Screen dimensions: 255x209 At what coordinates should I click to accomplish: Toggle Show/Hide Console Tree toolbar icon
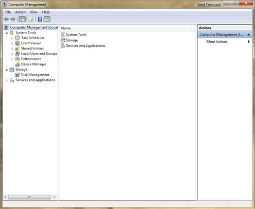click(22, 19)
